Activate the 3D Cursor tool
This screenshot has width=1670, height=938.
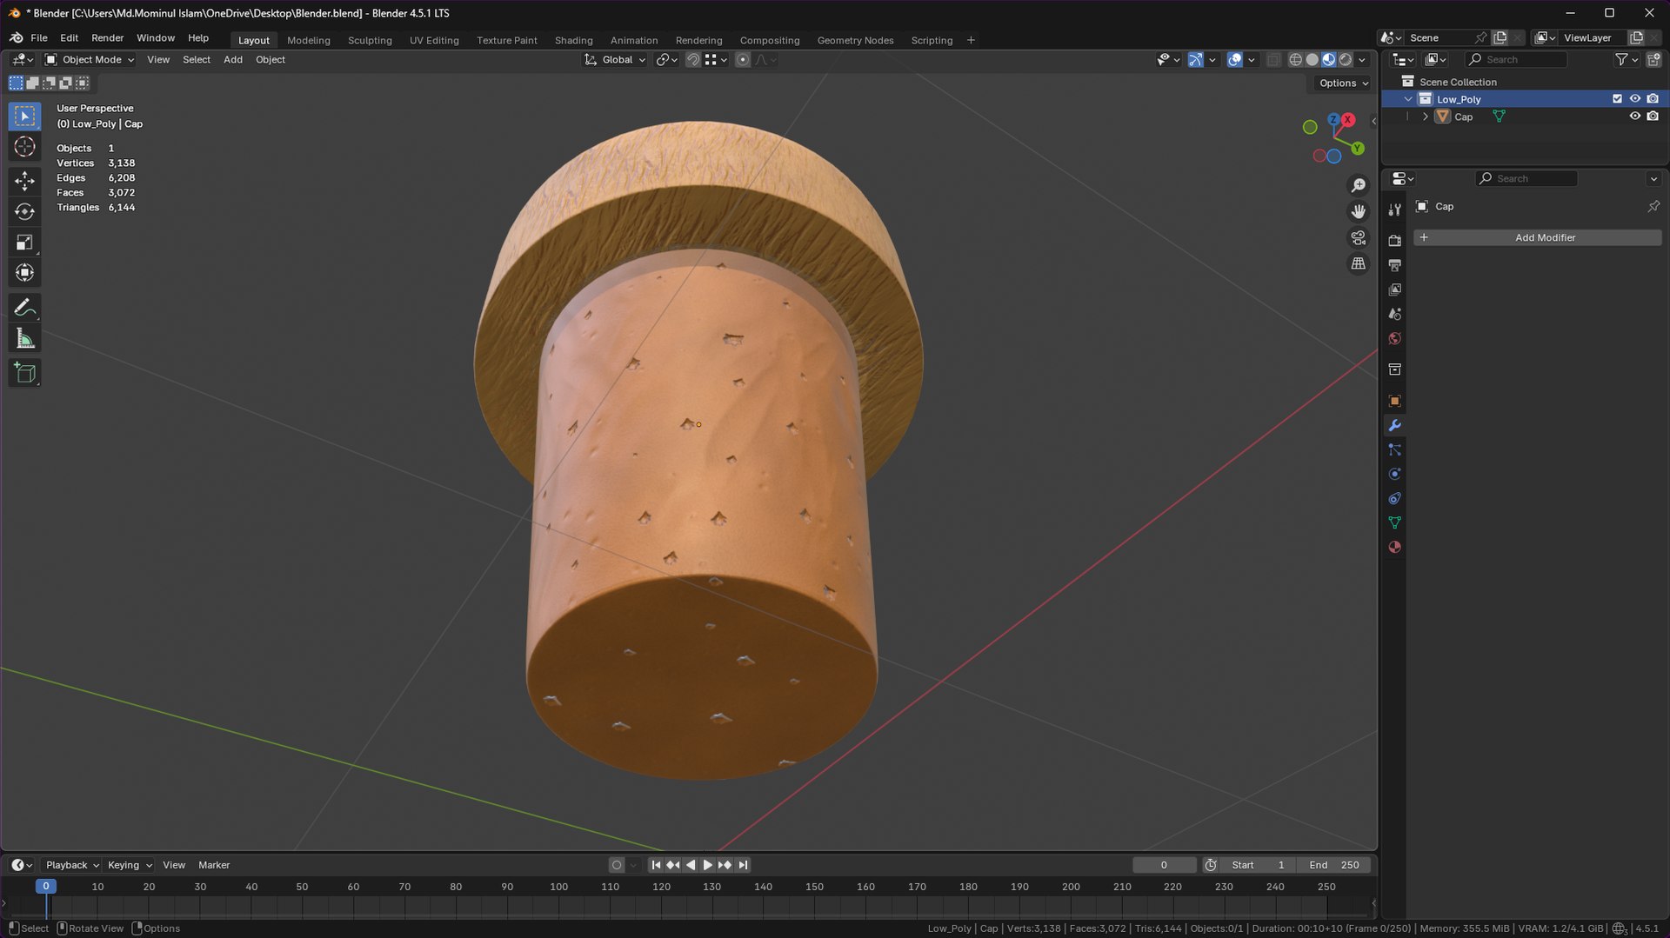coord(24,146)
